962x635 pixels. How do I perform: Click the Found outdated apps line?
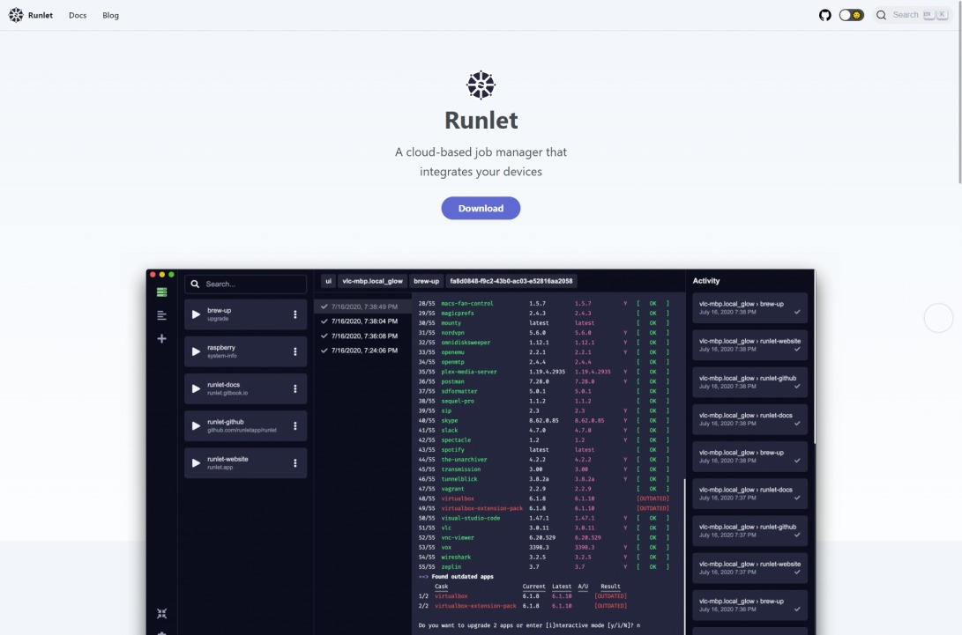click(456, 577)
